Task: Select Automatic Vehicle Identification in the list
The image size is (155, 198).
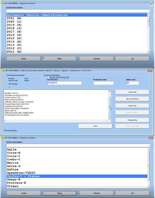Action: (x=77, y=15)
